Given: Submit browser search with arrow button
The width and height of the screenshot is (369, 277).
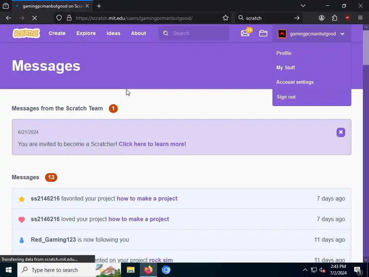Looking at the screenshot, I should [x=297, y=18].
